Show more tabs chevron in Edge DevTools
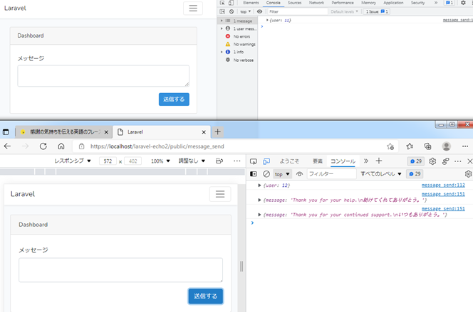This screenshot has width=473, height=312. pyautogui.click(x=366, y=161)
